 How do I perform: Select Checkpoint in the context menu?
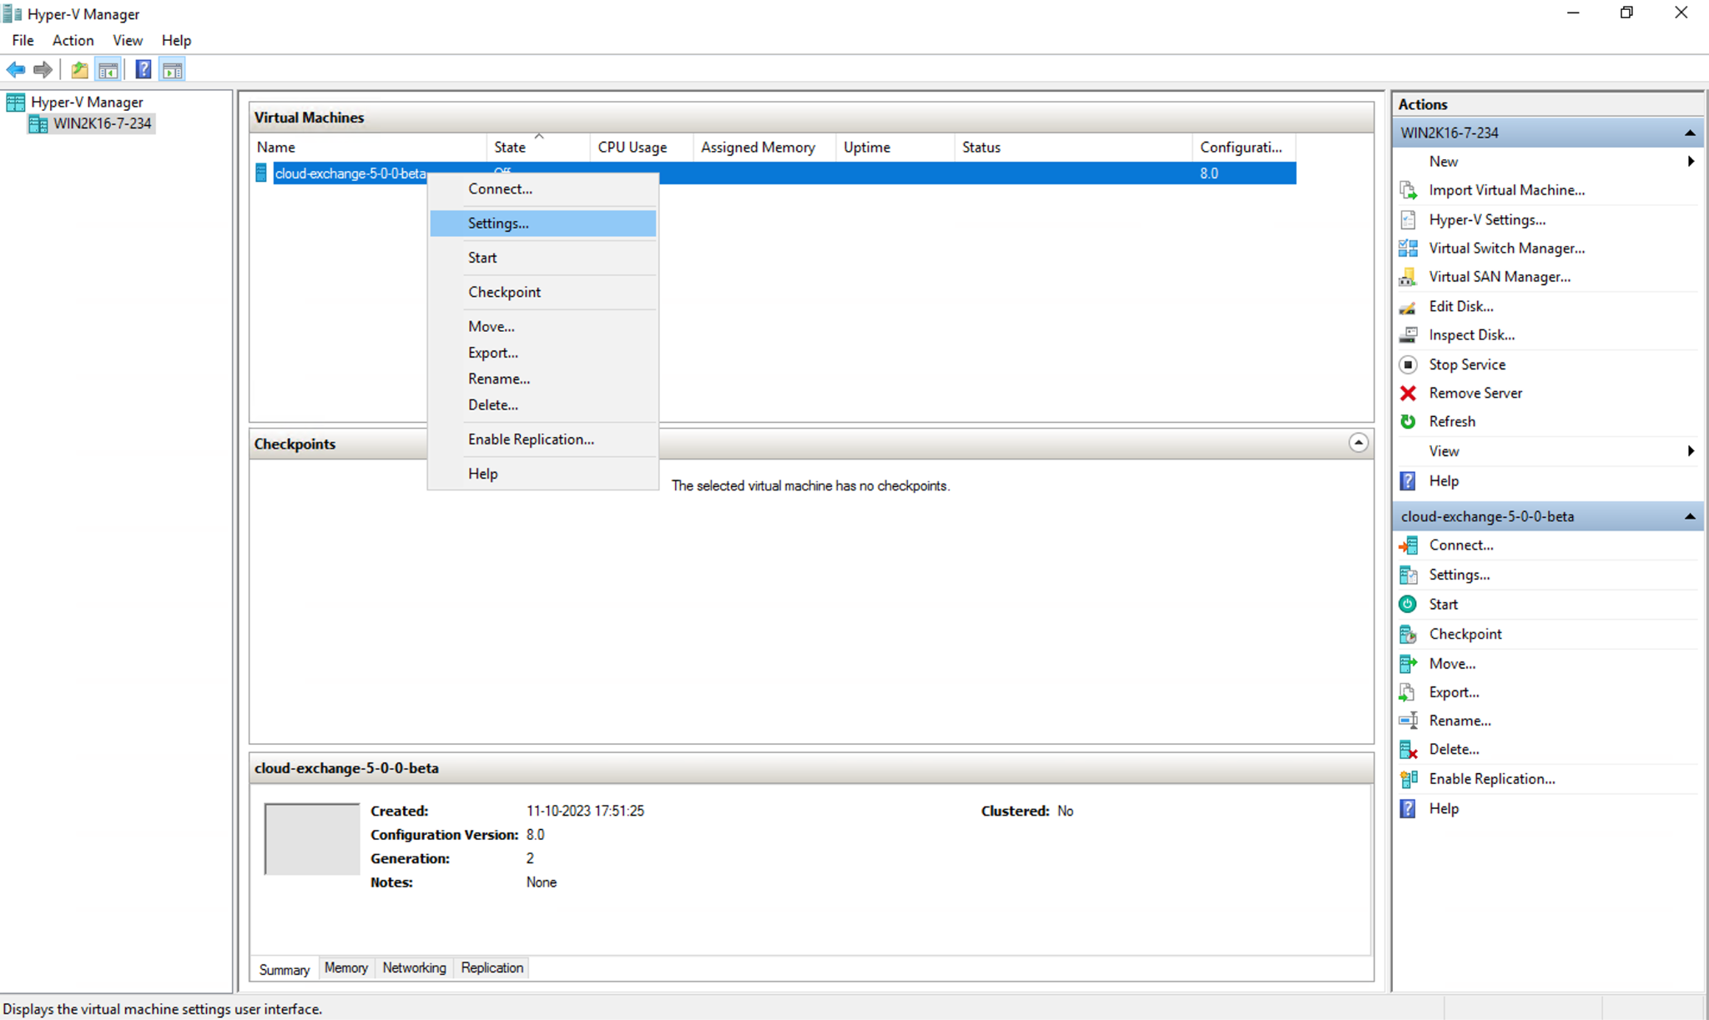542,292
